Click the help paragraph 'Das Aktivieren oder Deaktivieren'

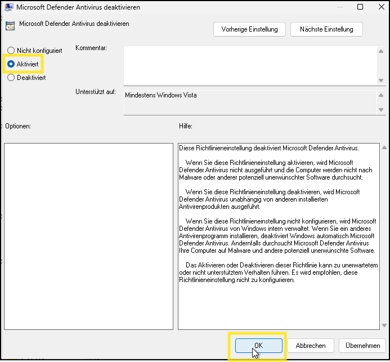(x=279, y=272)
